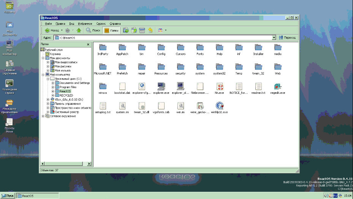The height and width of the screenshot is (199, 353).
Task: Select the win.ini file icon
Action: (x=180, y=105)
